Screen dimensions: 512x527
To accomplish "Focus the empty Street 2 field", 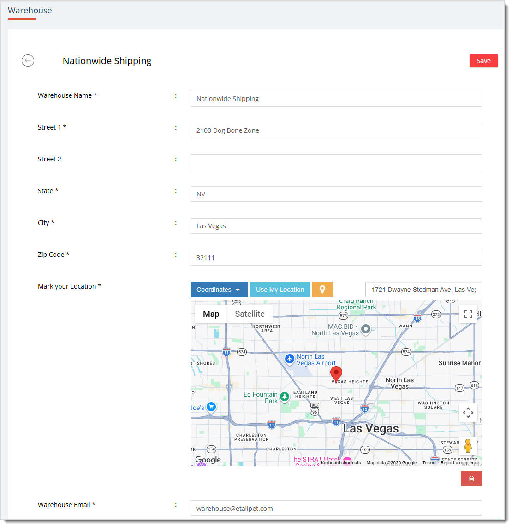I will point(336,162).
